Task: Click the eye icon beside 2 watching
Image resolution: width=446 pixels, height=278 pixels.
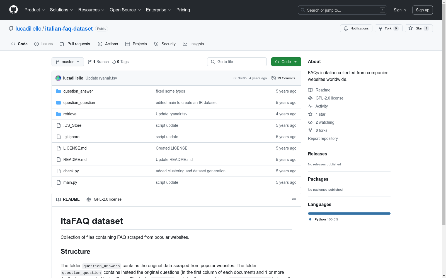Action: click(x=310, y=122)
